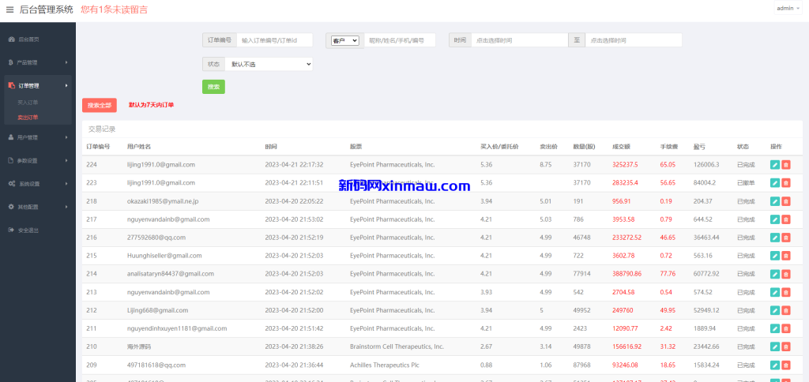This screenshot has height=382, width=809.
Task: Collapse the 订单管理 menu arrow
Action: coord(66,85)
